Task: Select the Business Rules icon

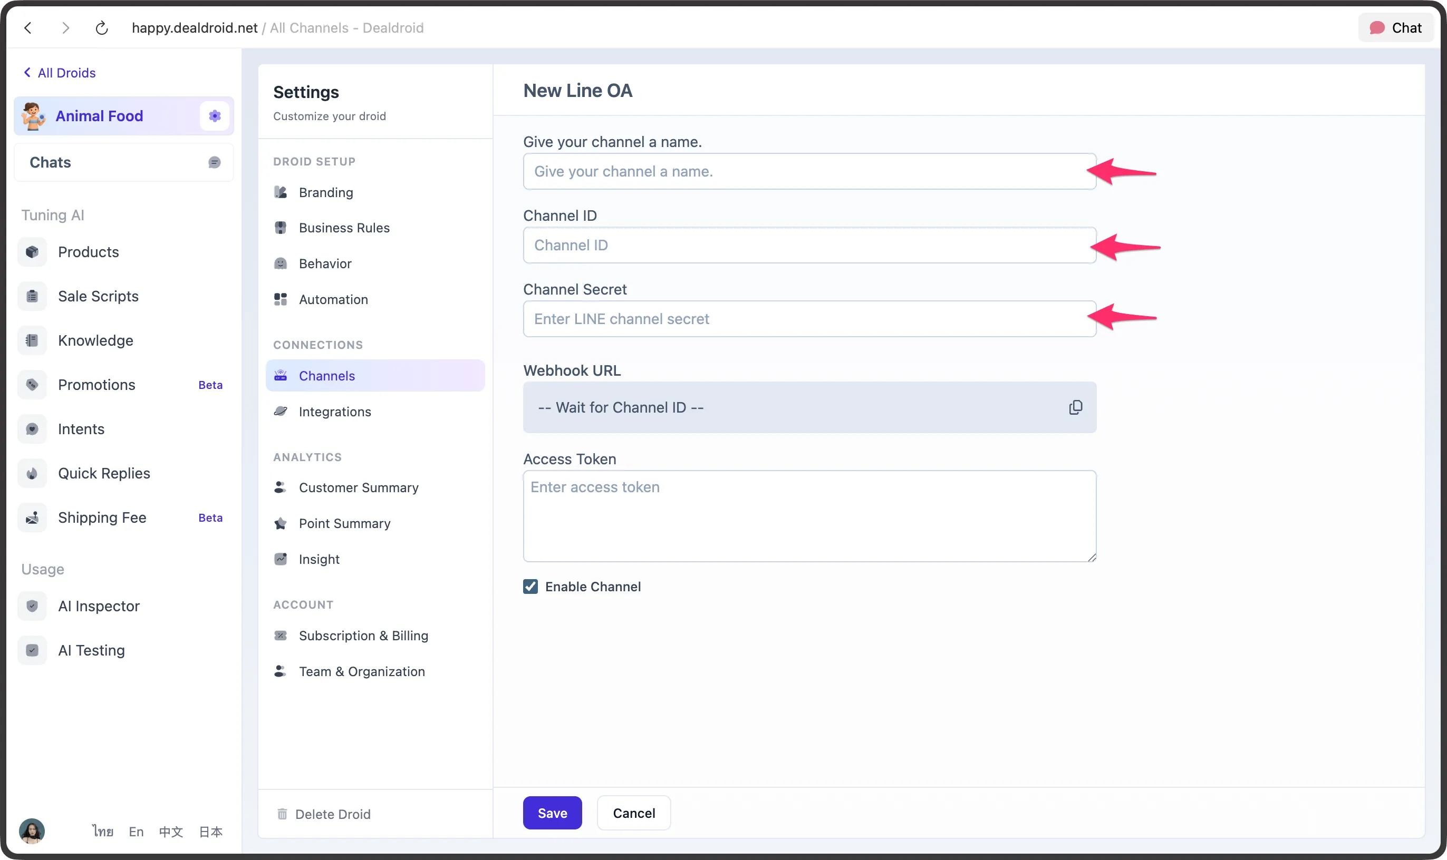Action: point(281,228)
